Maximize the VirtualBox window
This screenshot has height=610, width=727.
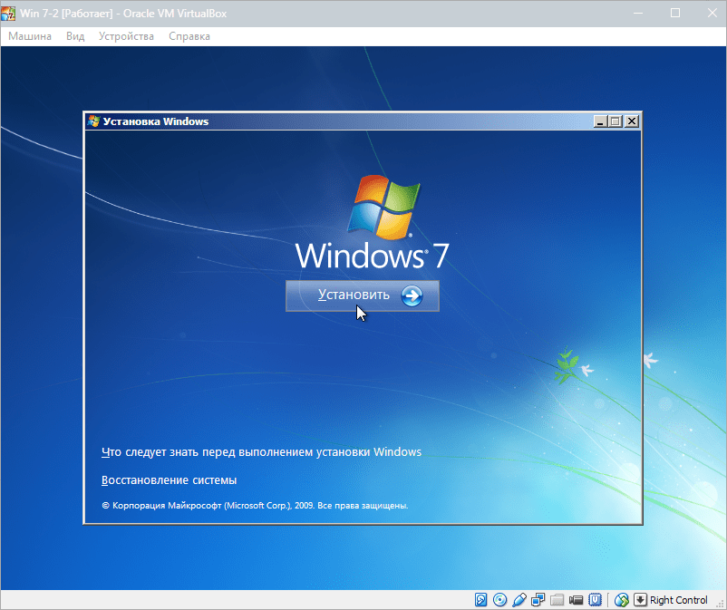tap(675, 13)
